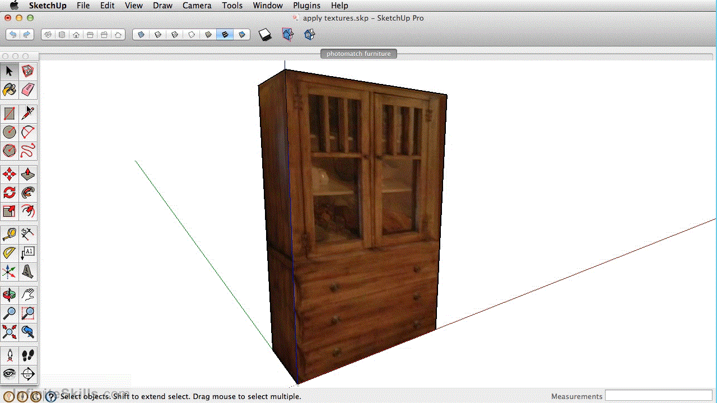Choose the Make Component tool
The width and height of the screenshot is (717, 403).
pos(28,71)
